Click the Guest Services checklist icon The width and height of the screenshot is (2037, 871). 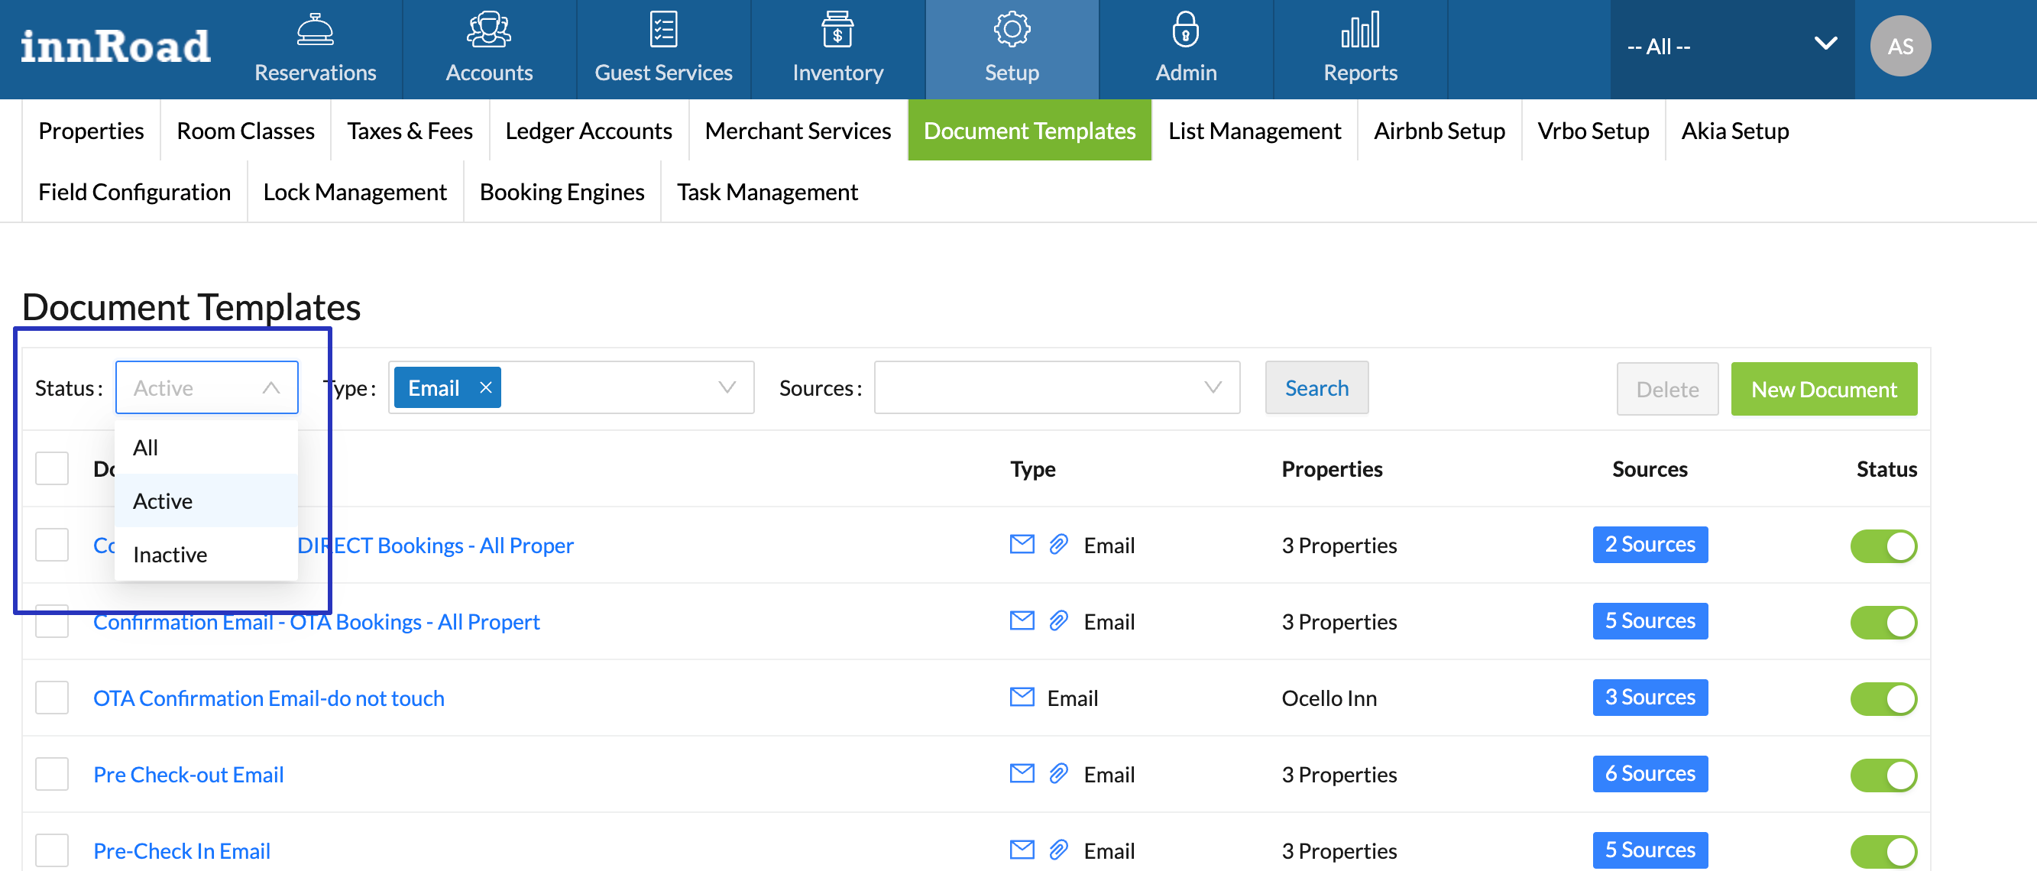click(x=662, y=30)
